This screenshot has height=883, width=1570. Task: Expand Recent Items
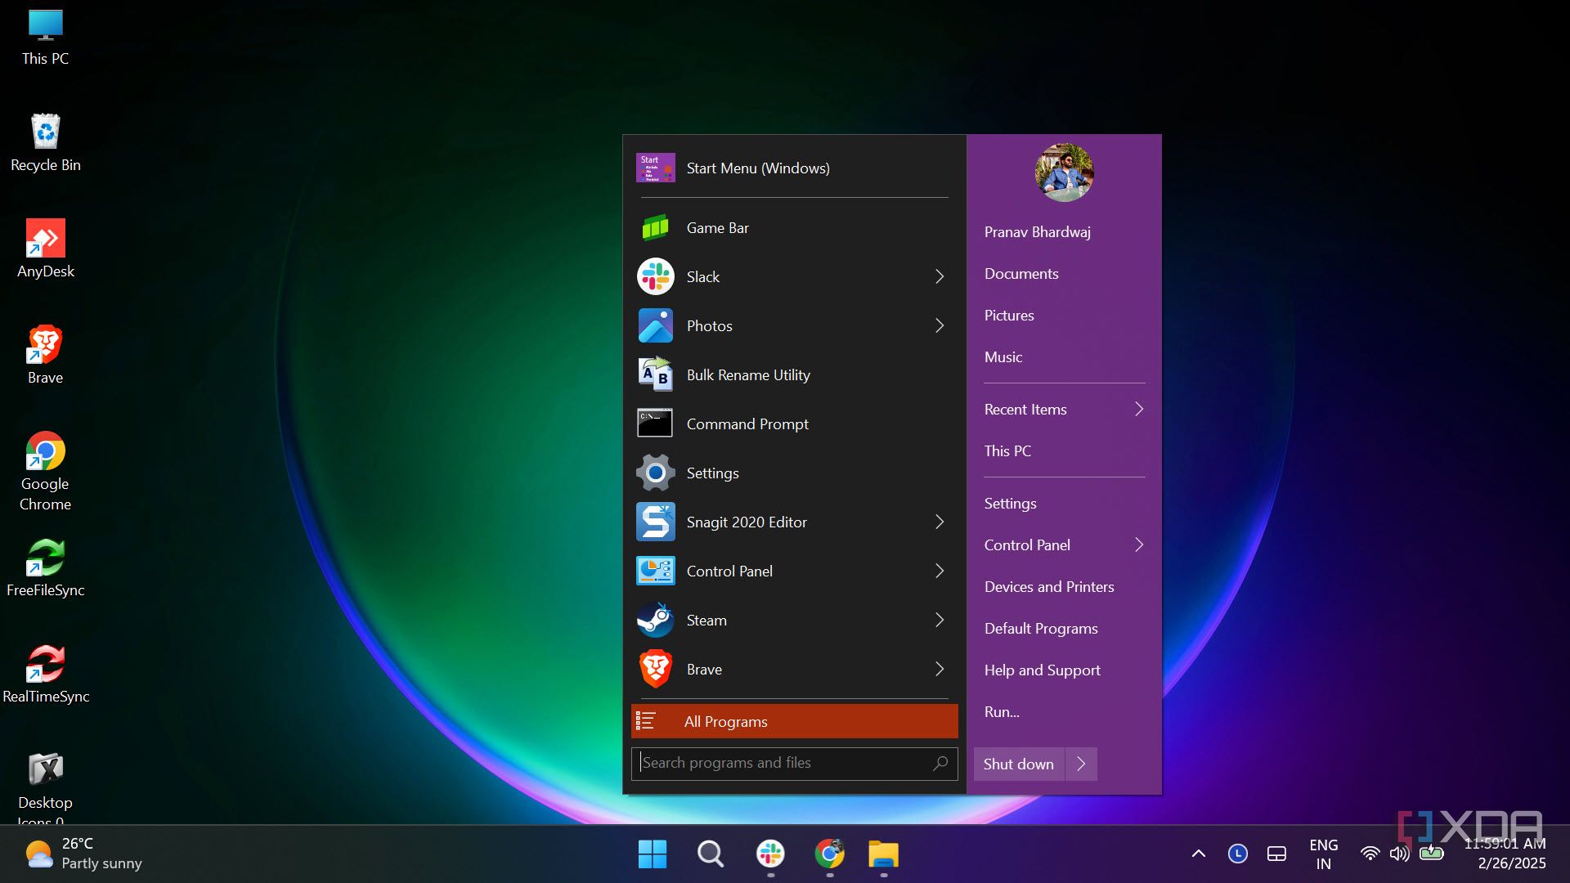tap(1138, 409)
